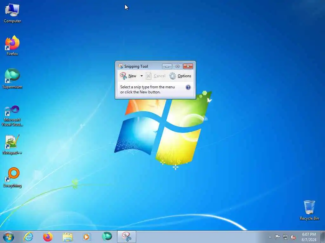The width and height of the screenshot is (325, 243).
Task: Open the Computer desktop icon
Action: click(x=12, y=13)
